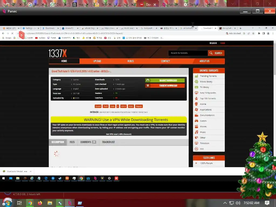
Task: Open TV library in sidebar
Action: click(204, 87)
